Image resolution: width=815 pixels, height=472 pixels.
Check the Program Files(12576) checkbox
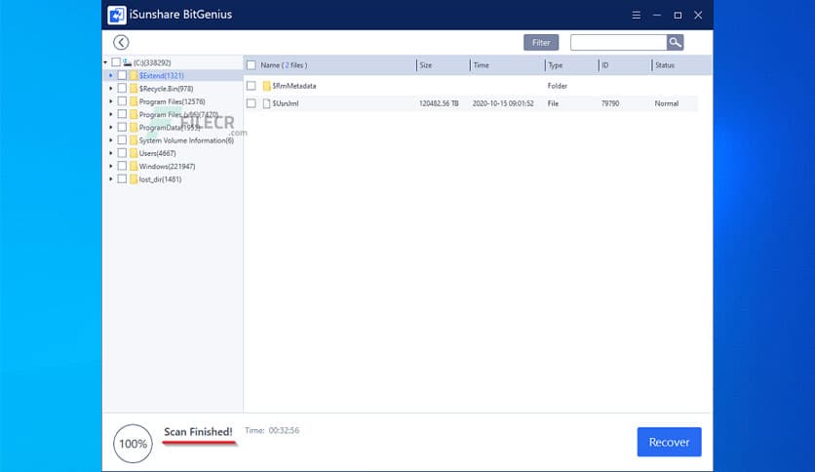(122, 101)
